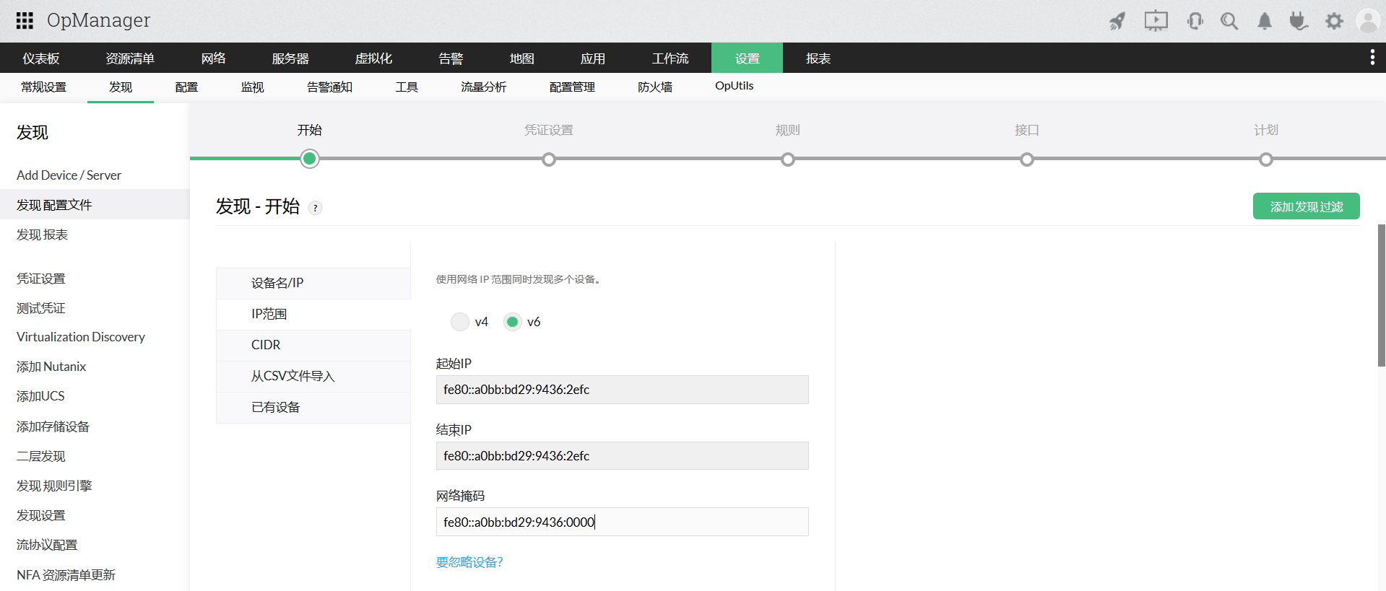Screen dimensions: 1386x591
Task: Open the OpUtils sub-tab
Action: (735, 86)
